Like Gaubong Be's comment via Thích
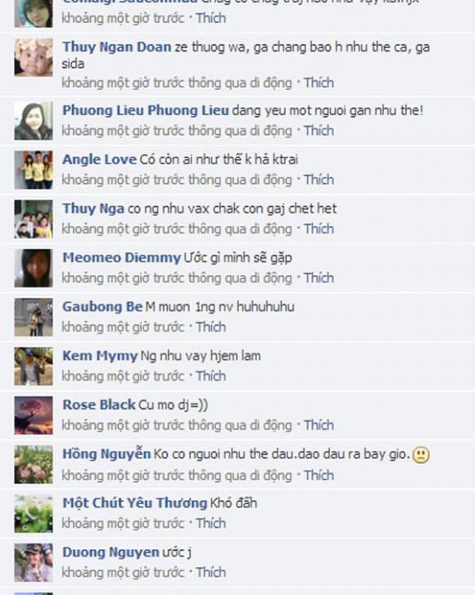The width and height of the screenshot is (475, 595). coord(210,327)
